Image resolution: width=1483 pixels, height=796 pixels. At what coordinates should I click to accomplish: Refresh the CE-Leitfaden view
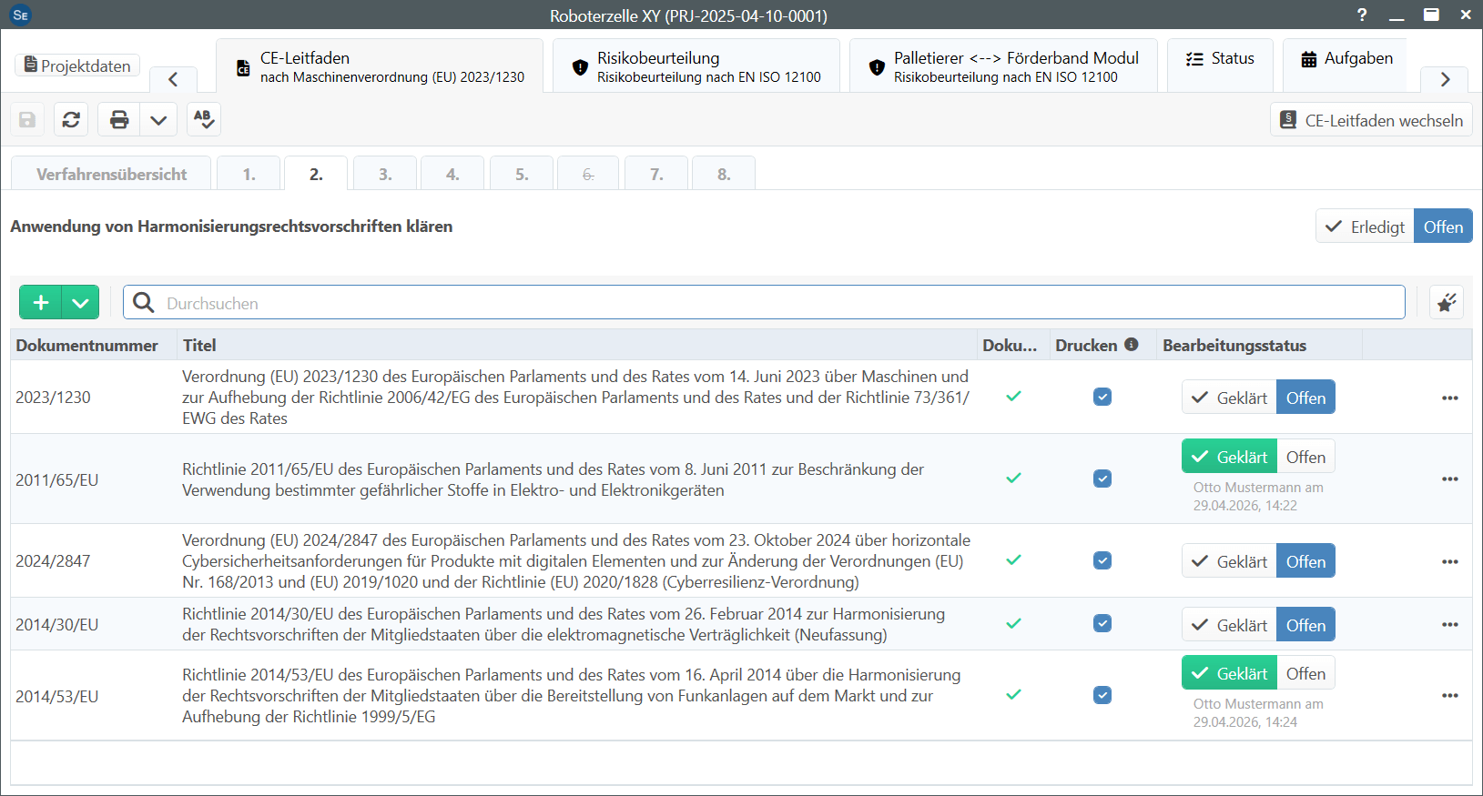pos(71,119)
